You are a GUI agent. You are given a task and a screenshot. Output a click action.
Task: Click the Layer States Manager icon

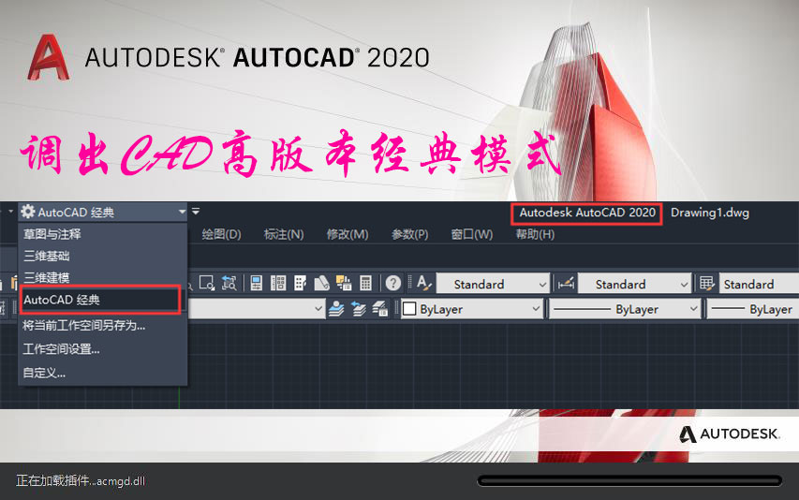tap(380, 309)
